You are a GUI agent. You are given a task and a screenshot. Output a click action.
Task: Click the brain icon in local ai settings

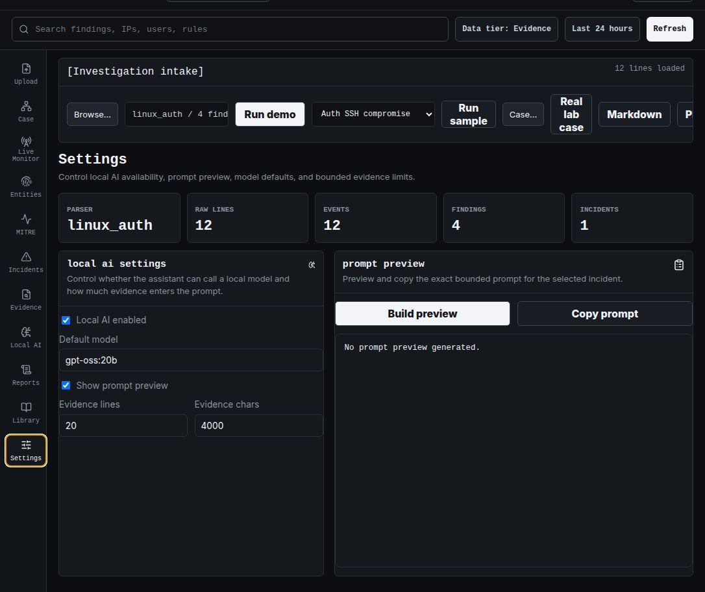pyautogui.click(x=312, y=265)
